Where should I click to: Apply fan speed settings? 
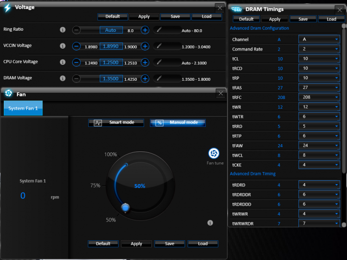tap(136, 244)
